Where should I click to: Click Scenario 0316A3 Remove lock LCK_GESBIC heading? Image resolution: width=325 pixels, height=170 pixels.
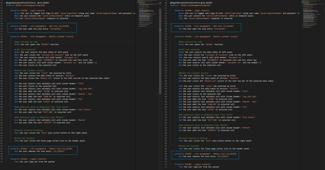(41, 149)
